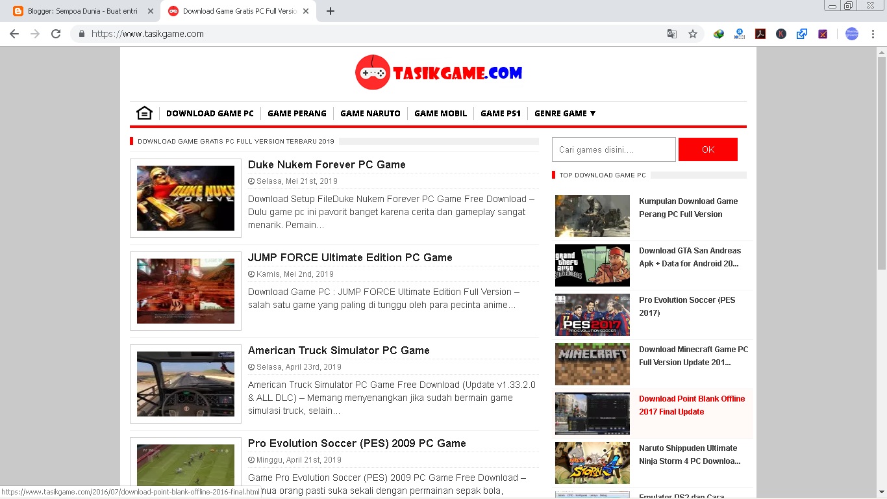Screen dimensions: 887x499
Task: Open the GAME MOBIL category
Action: [440, 113]
